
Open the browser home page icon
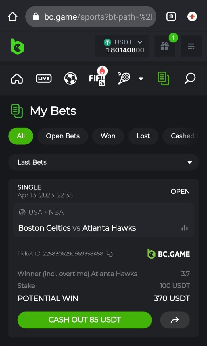tap(13, 17)
